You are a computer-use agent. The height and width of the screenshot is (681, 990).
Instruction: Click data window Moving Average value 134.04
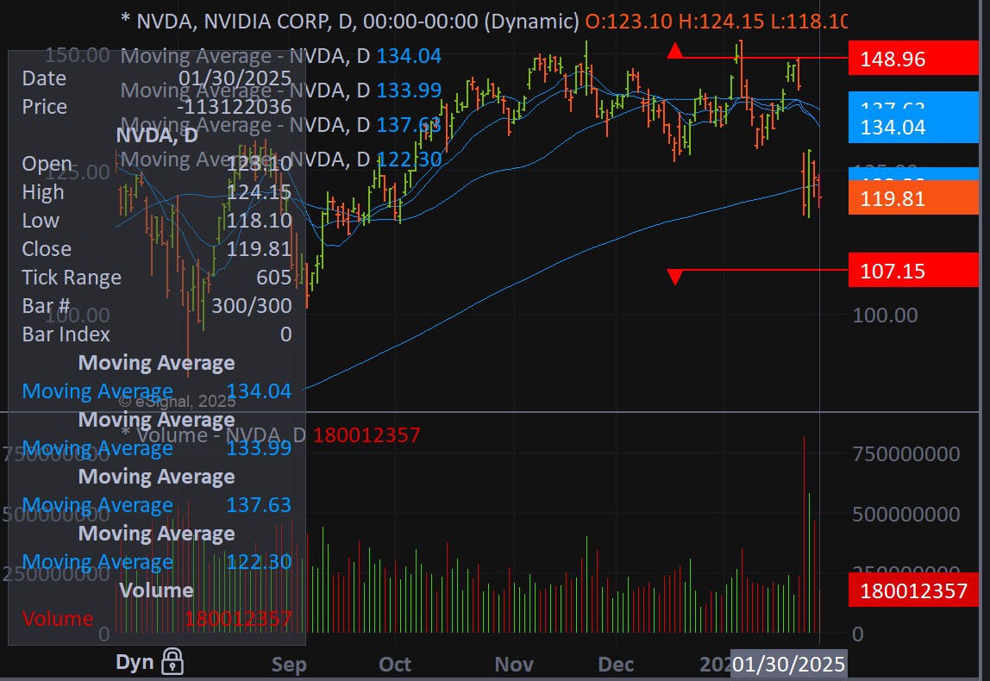click(259, 391)
